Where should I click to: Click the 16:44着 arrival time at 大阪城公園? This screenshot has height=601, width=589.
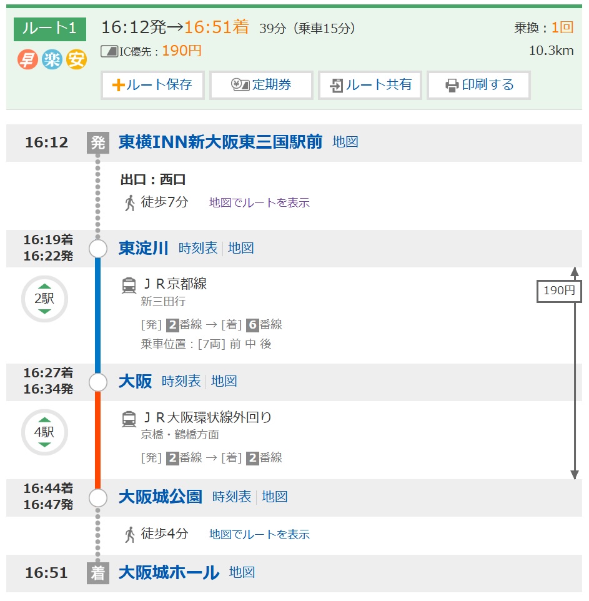[48, 489]
